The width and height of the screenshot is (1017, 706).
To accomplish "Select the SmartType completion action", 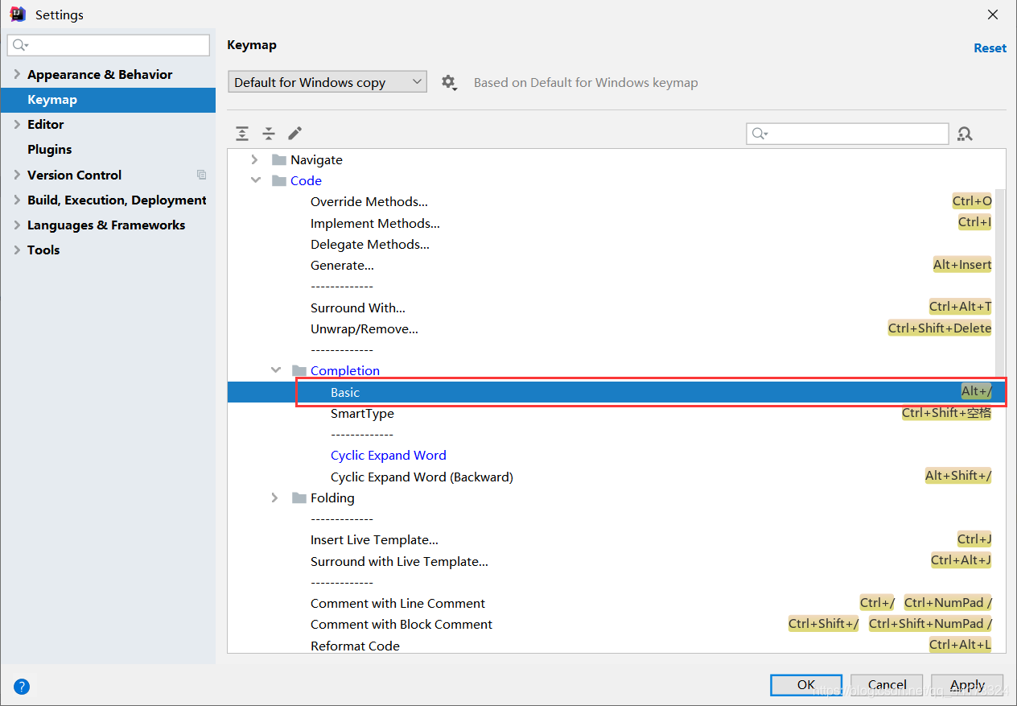I will pyautogui.click(x=362, y=413).
